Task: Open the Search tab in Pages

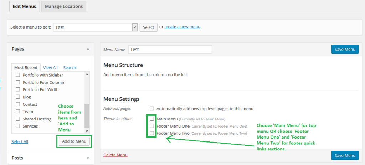Action: point(70,67)
